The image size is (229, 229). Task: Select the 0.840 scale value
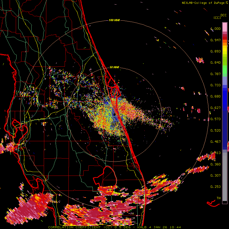(216, 63)
